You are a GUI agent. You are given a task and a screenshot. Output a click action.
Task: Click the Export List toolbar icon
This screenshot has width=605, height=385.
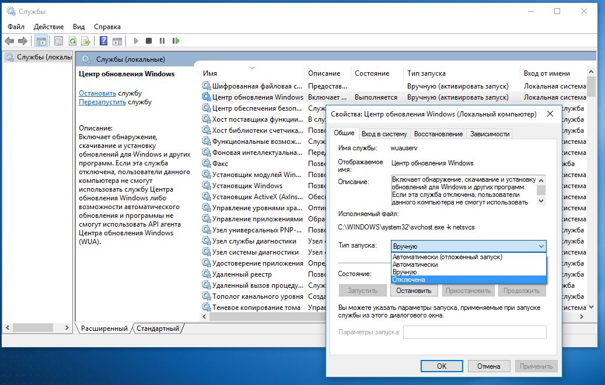(86, 41)
